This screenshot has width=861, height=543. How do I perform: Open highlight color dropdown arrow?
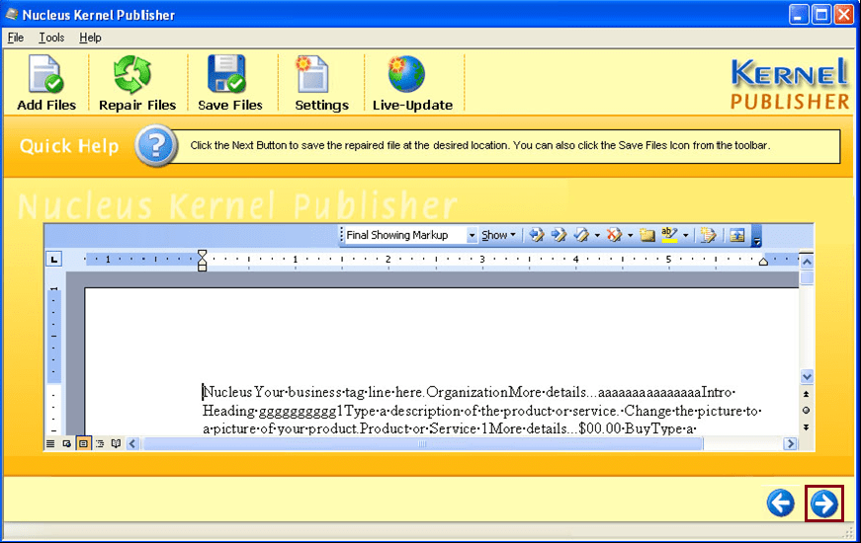[685, 236]
